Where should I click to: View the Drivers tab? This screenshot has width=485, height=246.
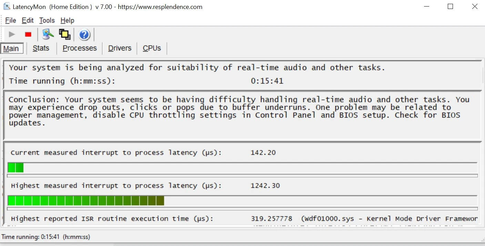[x=120, y=49]
